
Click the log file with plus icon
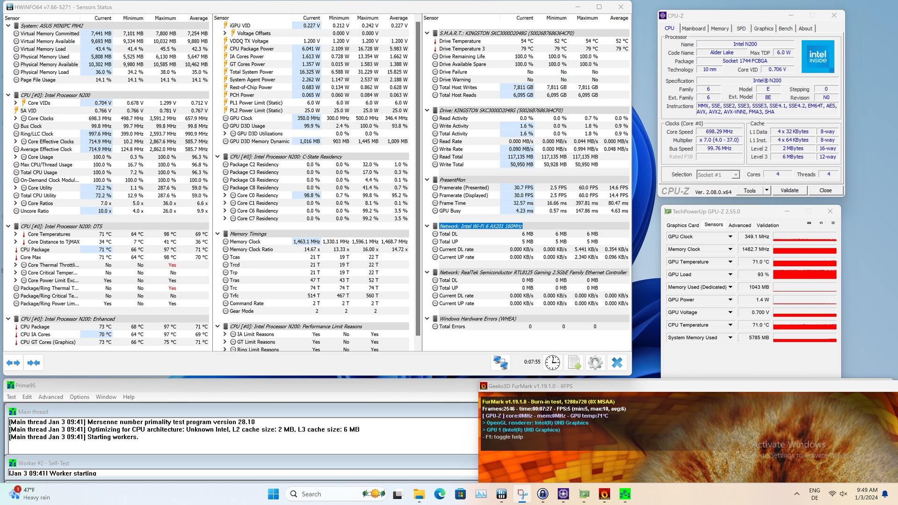pyautogui.click(x=574, y=362)
